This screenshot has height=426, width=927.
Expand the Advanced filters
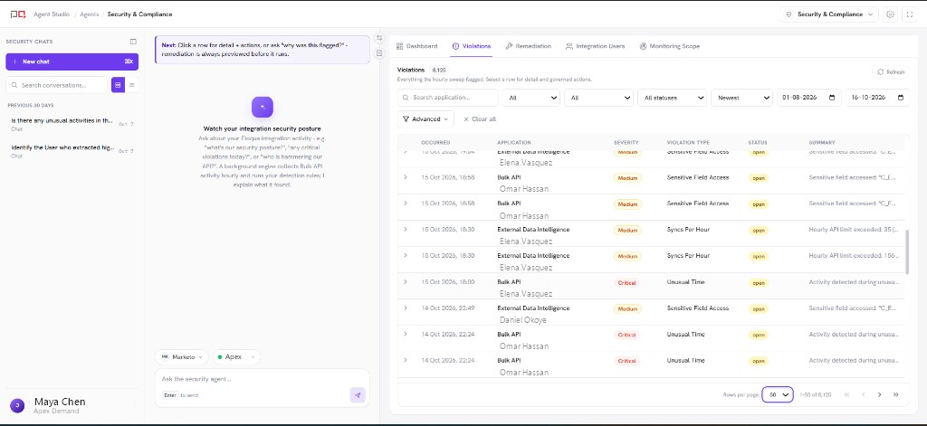[x=425, y=118]
